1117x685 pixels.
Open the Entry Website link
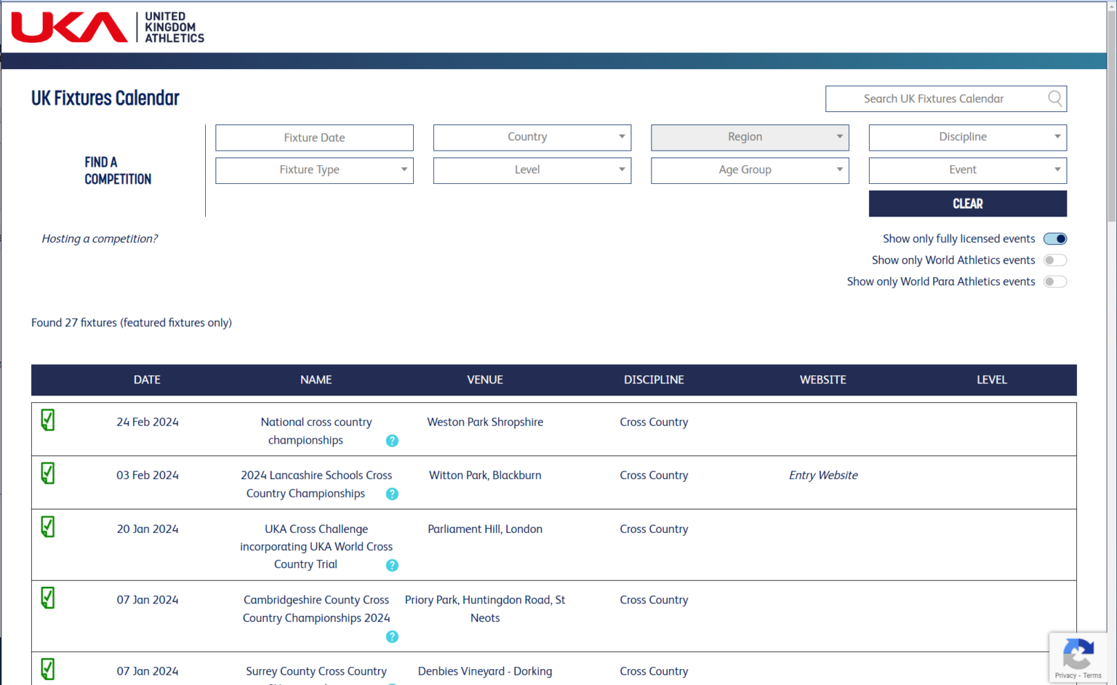[x=823, y=475]
